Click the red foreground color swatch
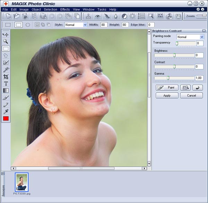 point(6,119)
